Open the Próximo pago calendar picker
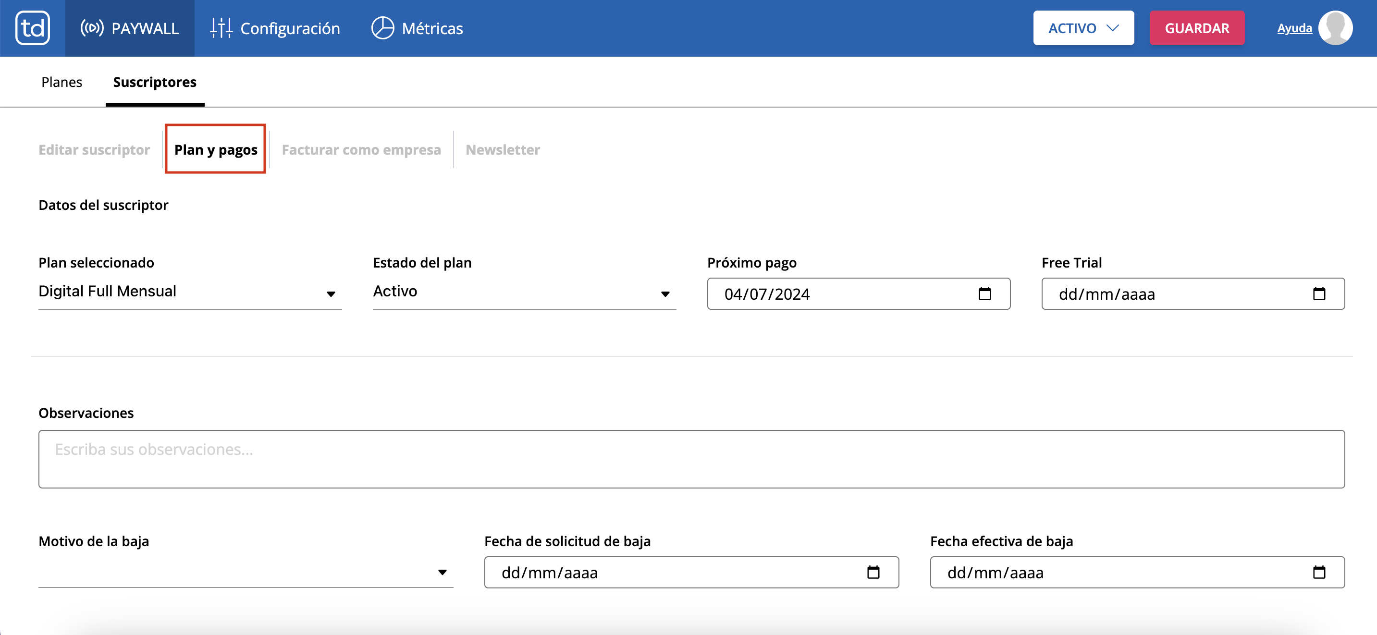 pyautogui.click(x=984, y=294)
